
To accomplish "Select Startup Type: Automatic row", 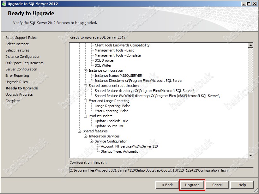I will pos(120,151).
